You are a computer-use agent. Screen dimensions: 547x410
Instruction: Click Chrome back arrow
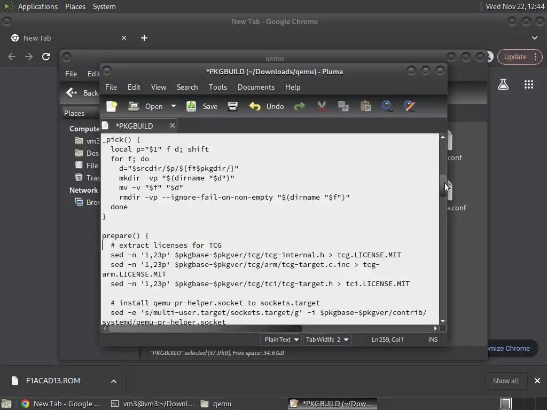click(12, 57)
